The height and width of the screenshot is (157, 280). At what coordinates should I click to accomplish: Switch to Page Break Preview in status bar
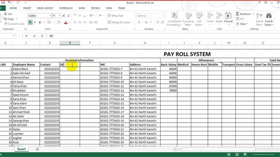[245, 154]
